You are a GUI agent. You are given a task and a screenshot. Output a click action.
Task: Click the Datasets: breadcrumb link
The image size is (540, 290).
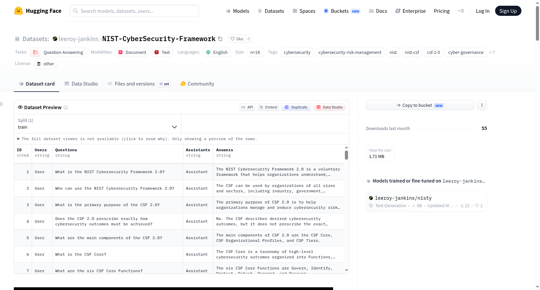36,39
